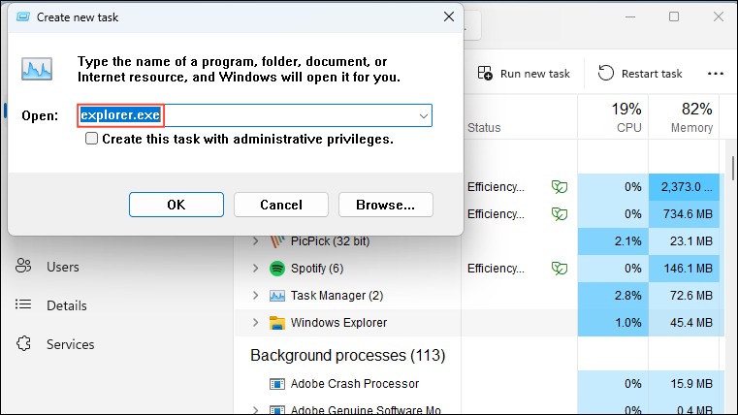Expand the Spotify (6) process group

[x=256, y=269]
